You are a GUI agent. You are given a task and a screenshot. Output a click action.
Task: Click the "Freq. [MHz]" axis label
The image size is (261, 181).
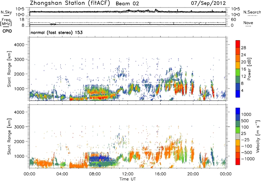pos(6,22)
